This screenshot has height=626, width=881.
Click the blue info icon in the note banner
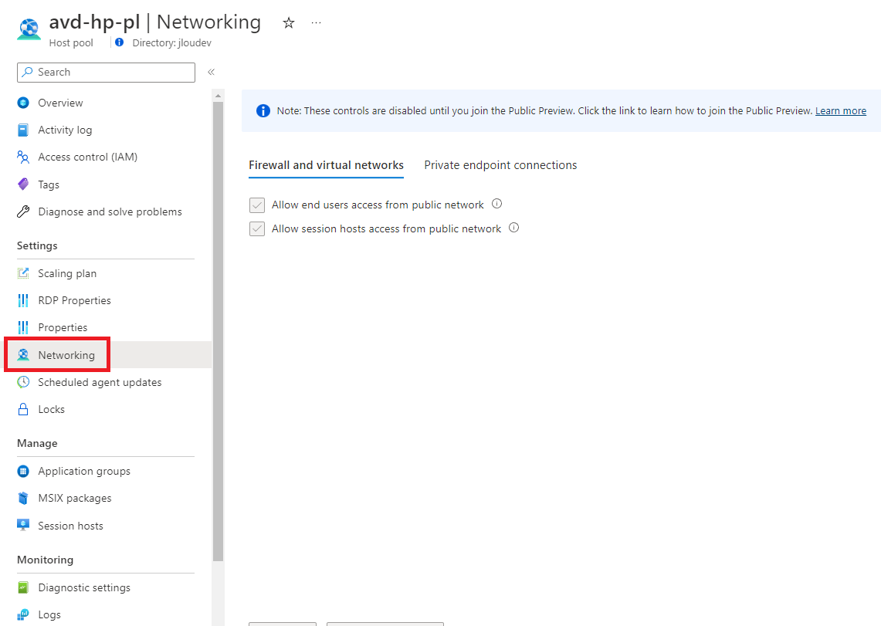(263, 110)
